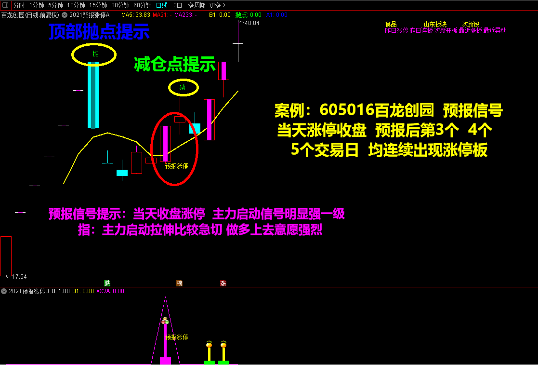This screenshot has width=538, height=365.
Task: Select the 日线 period tab
Action: click(162, 5)
